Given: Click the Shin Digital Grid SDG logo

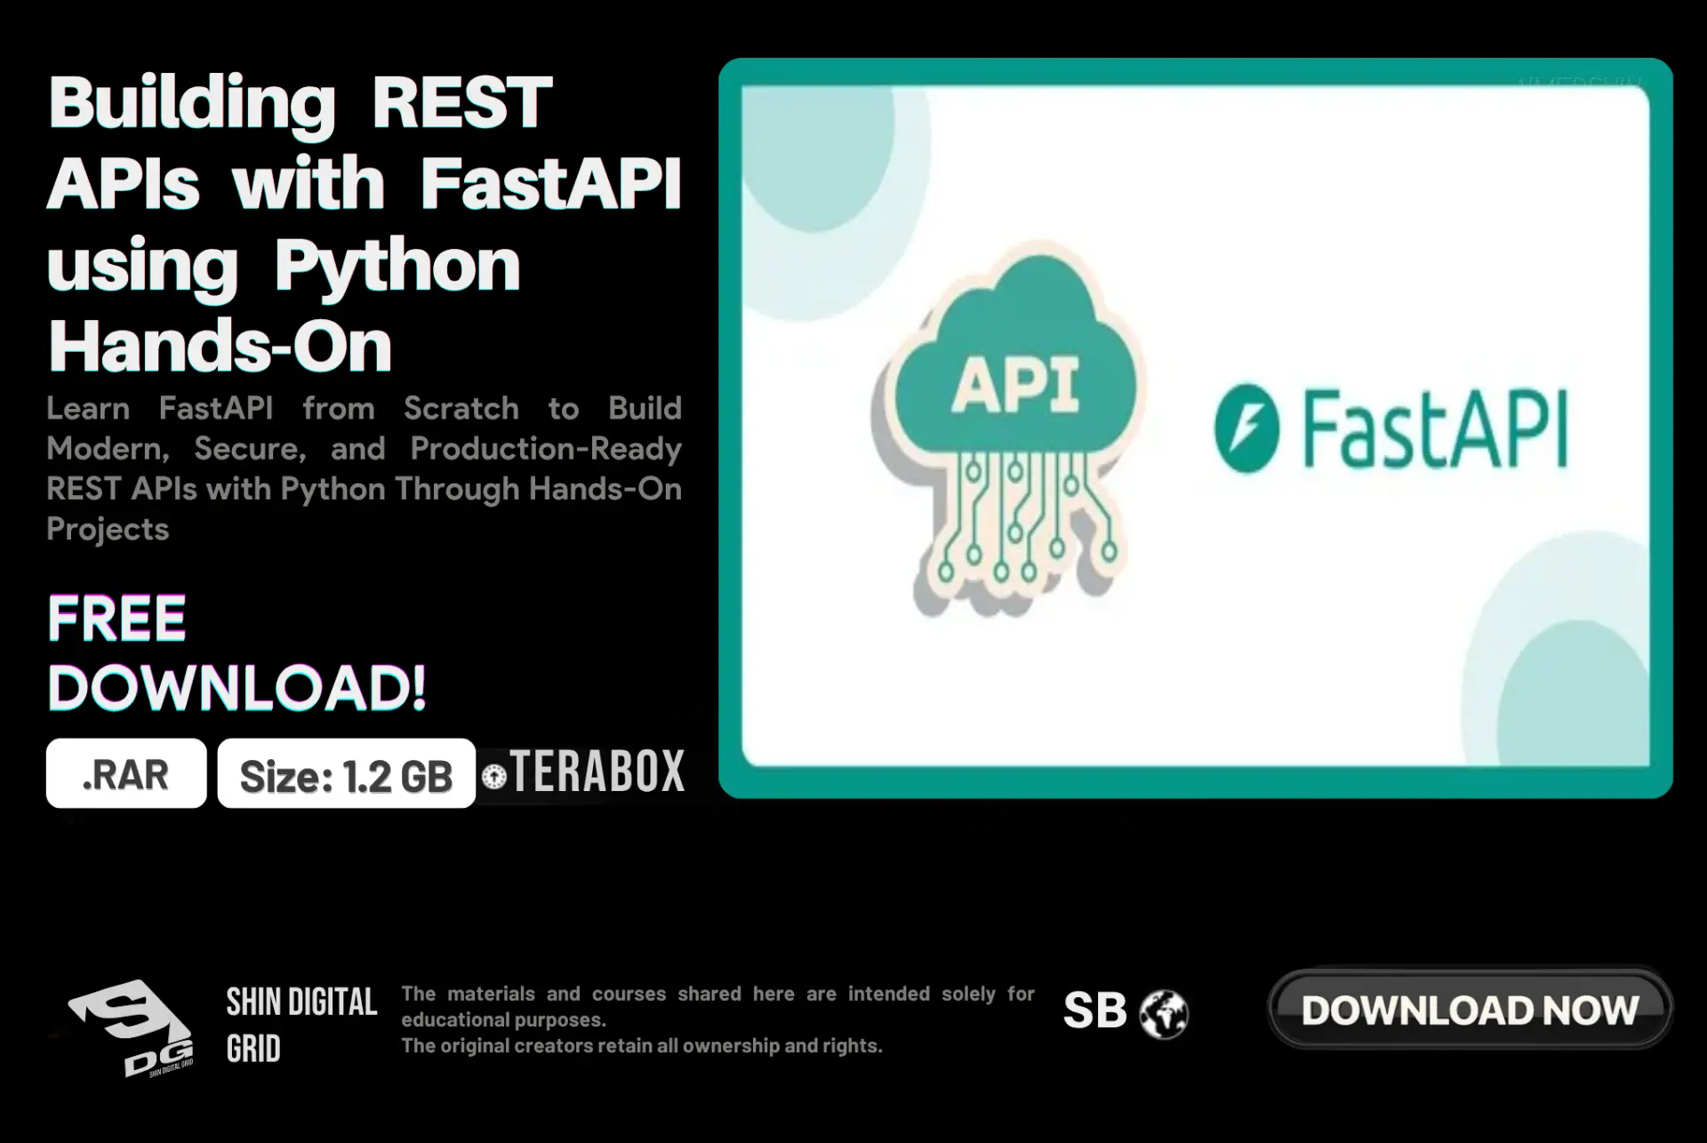Looking at the screenshot, I should (131, 1027).
